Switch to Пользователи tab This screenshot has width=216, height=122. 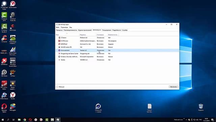tap(107, 30)
